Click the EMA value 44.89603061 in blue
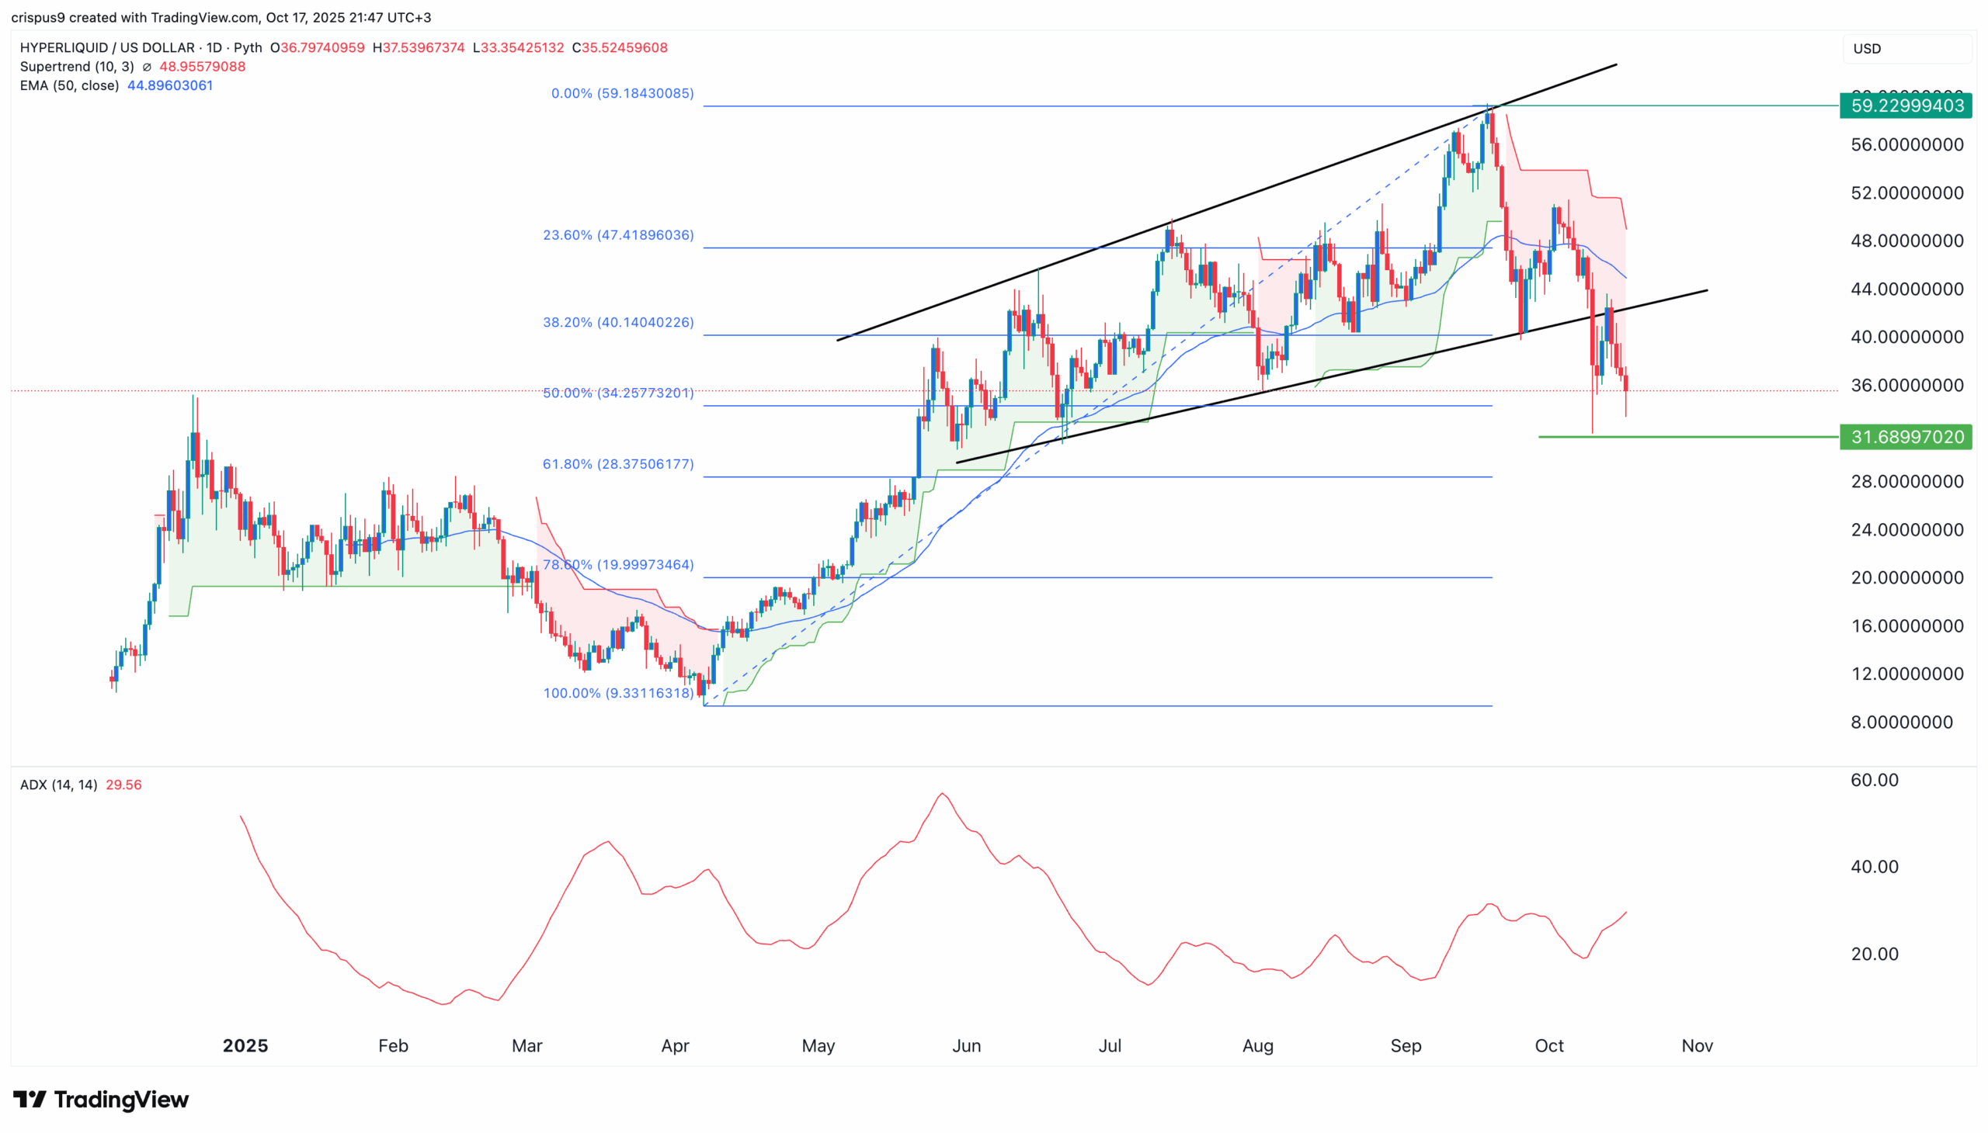 tap(170, 85)
